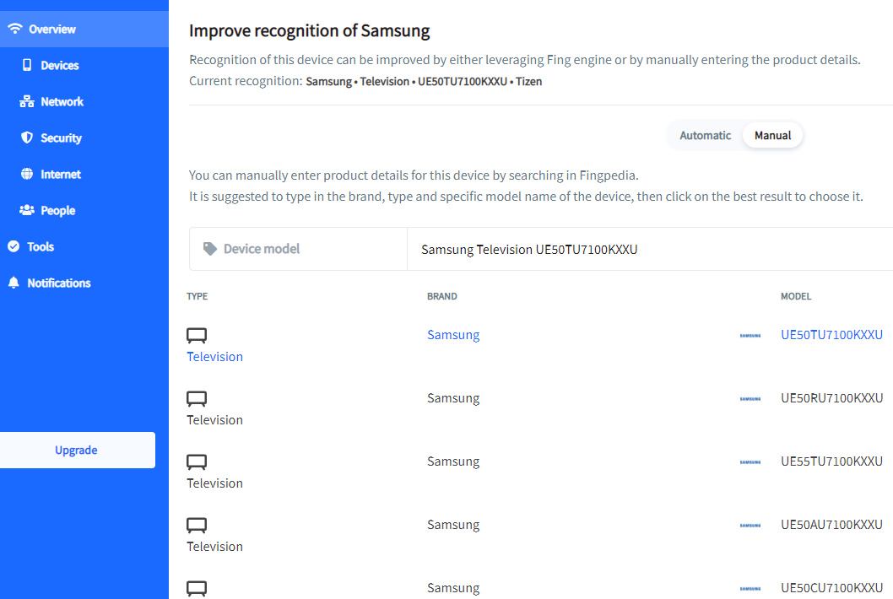Screen dimensions: 893x599
Task: Pick the UE50AU7100KXXU result row
Action: pos(831,525)
